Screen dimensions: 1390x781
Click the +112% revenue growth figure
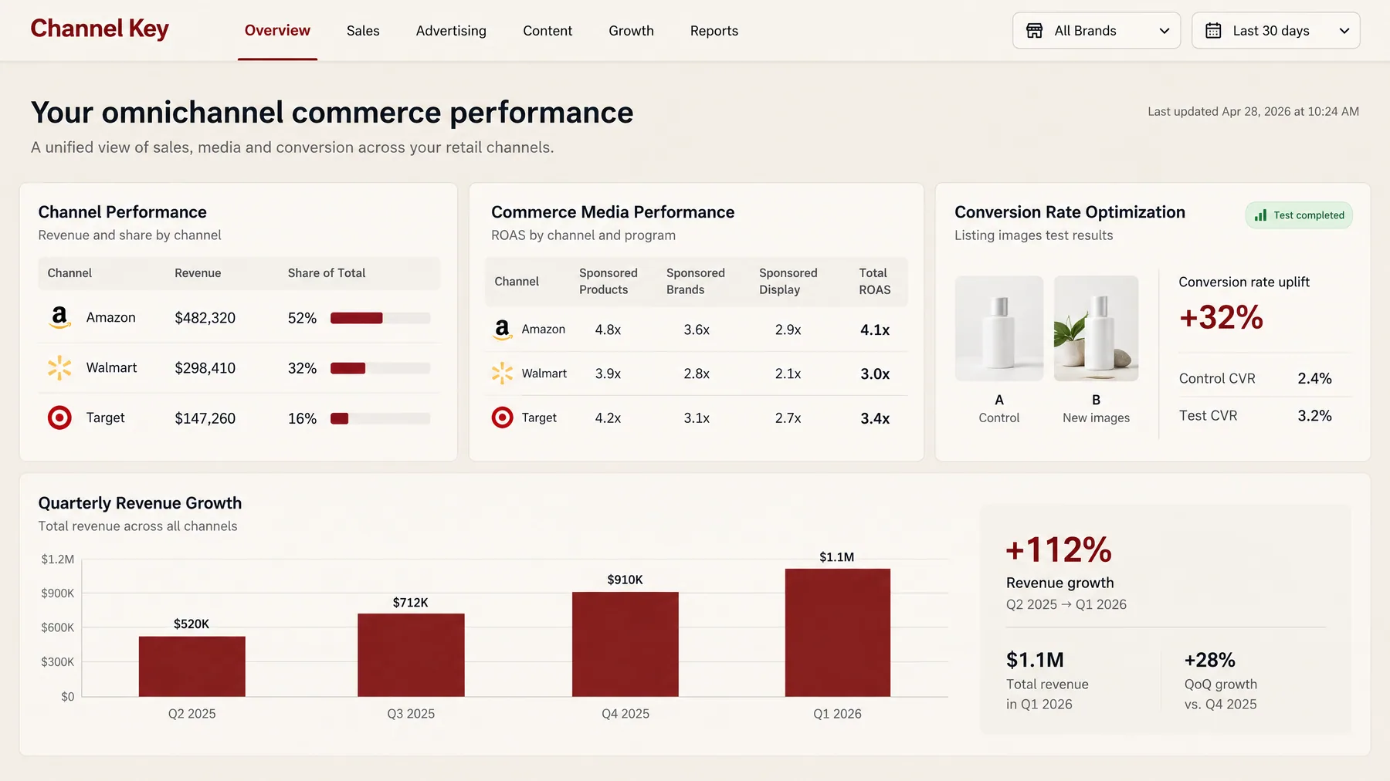coord(1059,550)
